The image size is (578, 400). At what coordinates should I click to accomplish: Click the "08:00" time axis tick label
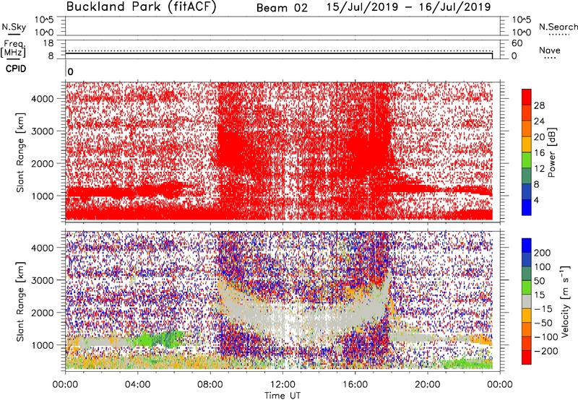[210, 385]
